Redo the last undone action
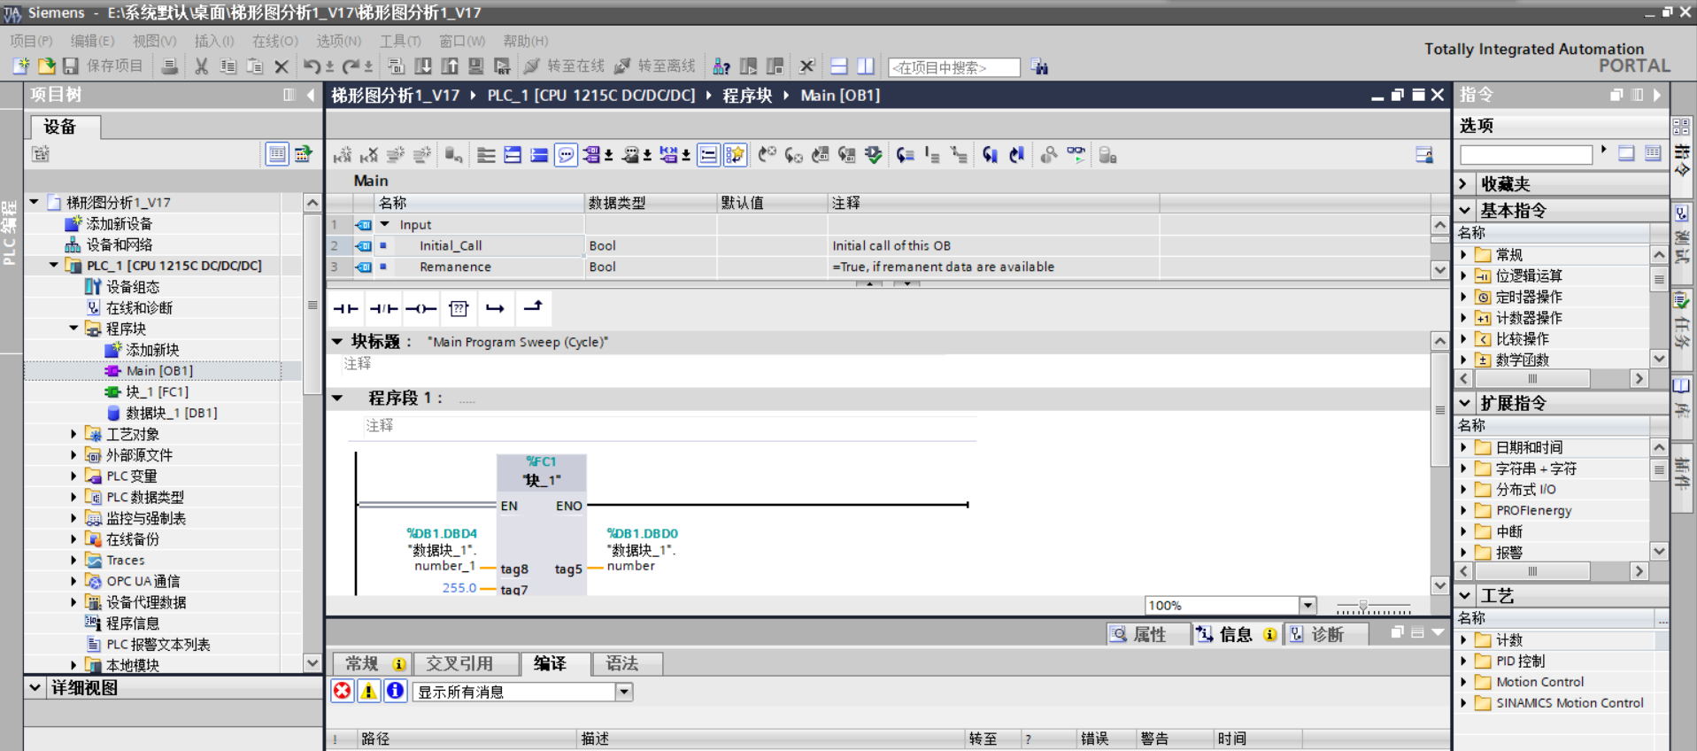 click(351, 66)
